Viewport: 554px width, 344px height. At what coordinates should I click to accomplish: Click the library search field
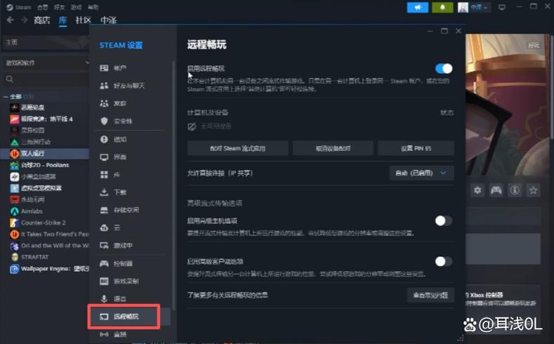coord(46,79)
